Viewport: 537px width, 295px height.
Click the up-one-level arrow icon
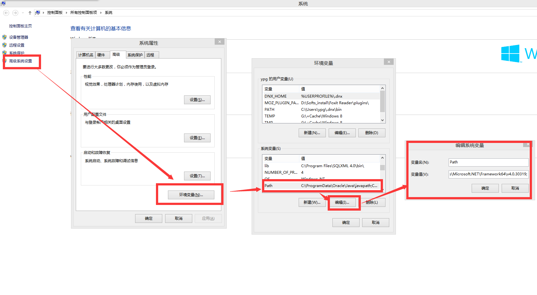[30, 13]
